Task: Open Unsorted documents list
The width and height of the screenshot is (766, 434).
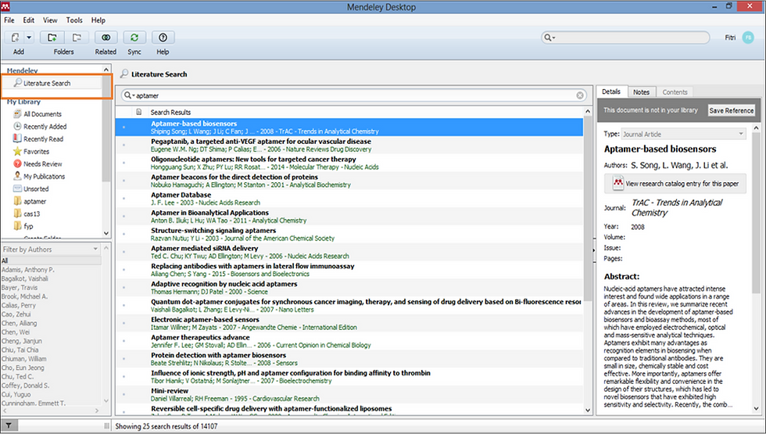Action: (x=36, y=189)
